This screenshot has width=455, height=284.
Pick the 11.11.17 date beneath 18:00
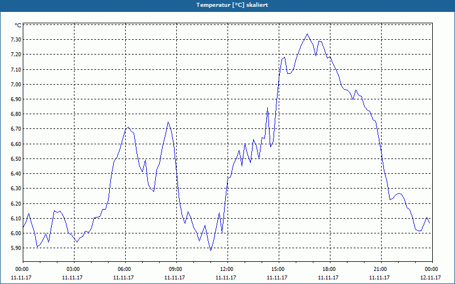pyautogui.click(x=328, y=277)
